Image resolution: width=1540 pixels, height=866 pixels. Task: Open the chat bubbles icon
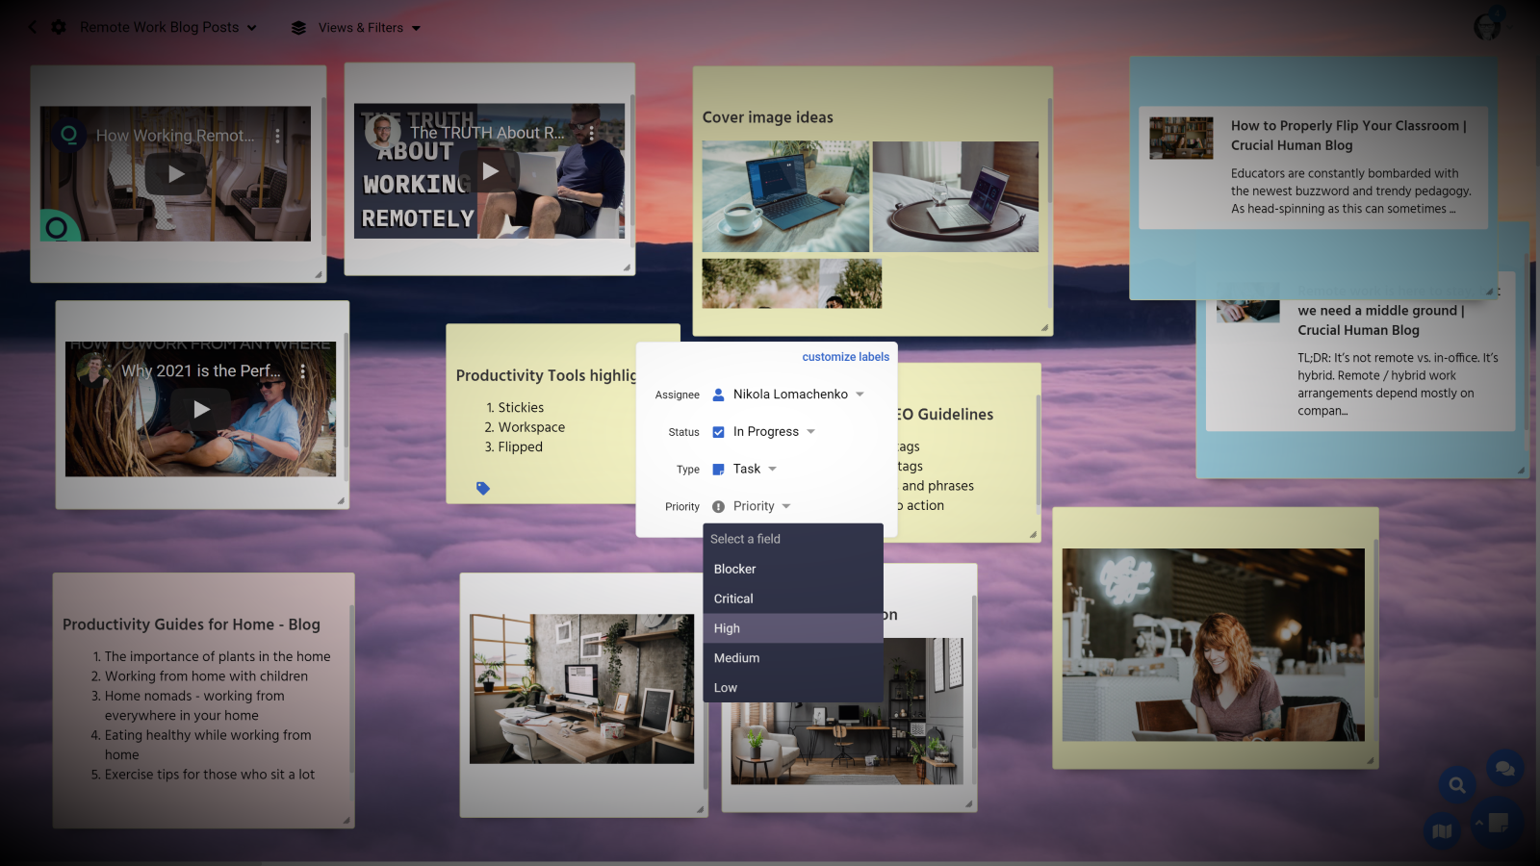[x=1504, y=769]
